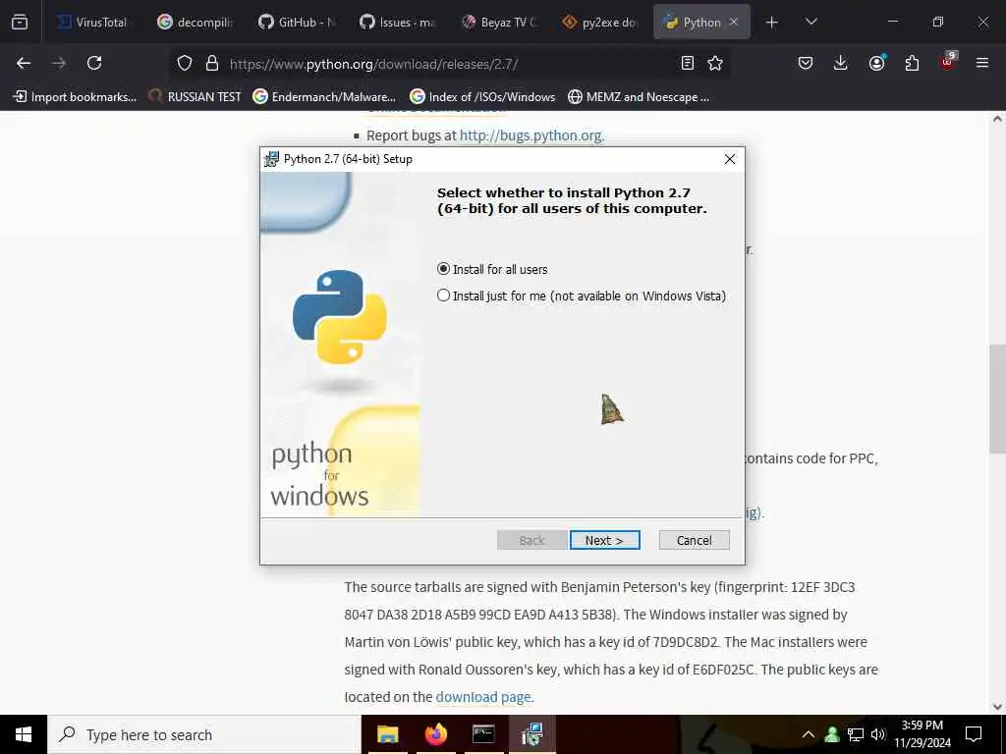Open the Endermanch/Malware... bookmark
Screen dimensions: 1006x754
coord(324,97)
